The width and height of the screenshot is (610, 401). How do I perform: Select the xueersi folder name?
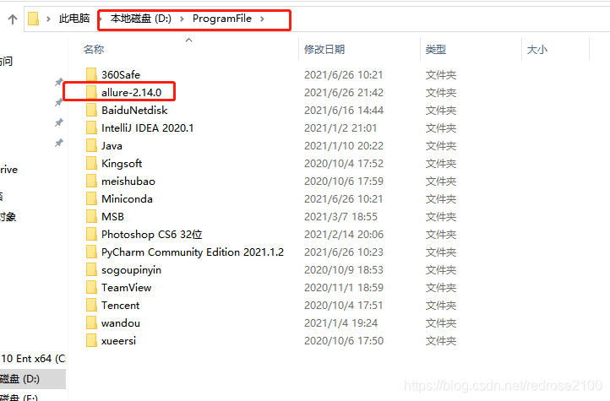tap(118, 341)
